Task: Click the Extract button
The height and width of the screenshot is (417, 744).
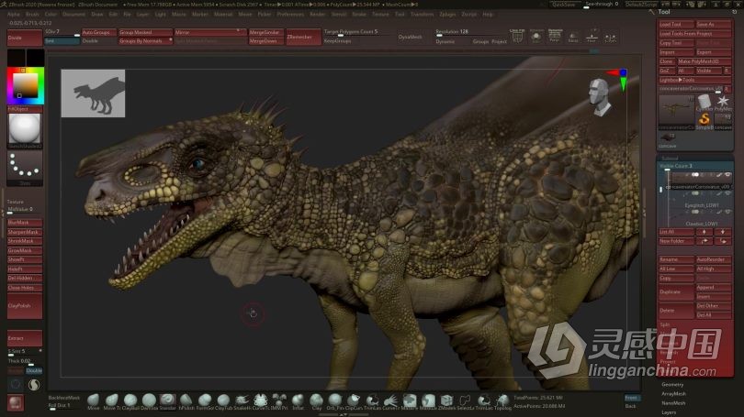Action: click(x=25, y=338)
